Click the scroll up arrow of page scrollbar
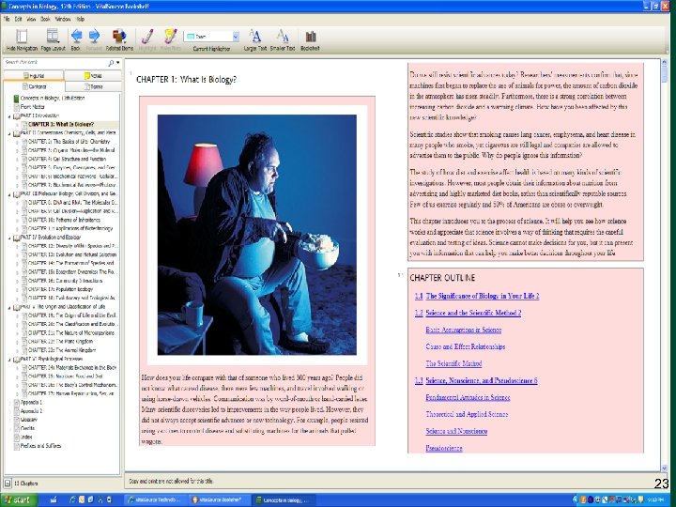The height and width of the screenshot is (507, 676). (x=664, y=63)
